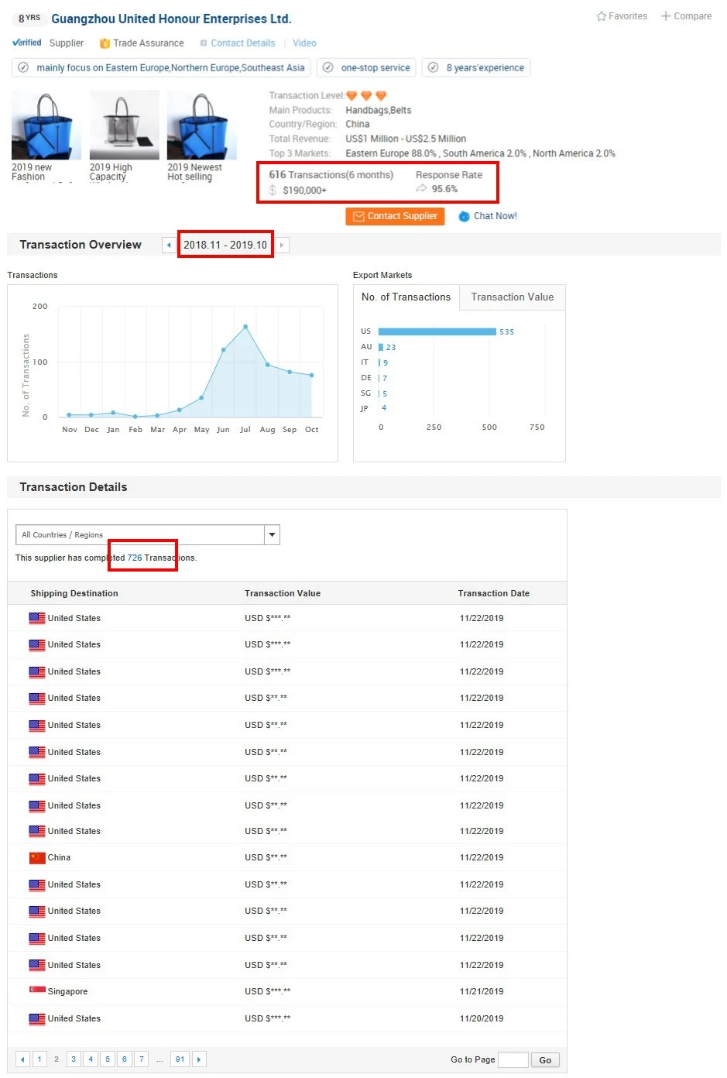Click the US bar in export markets chart
The width and height of the screenshot is (727, 1078).
[x=437, y=331]
